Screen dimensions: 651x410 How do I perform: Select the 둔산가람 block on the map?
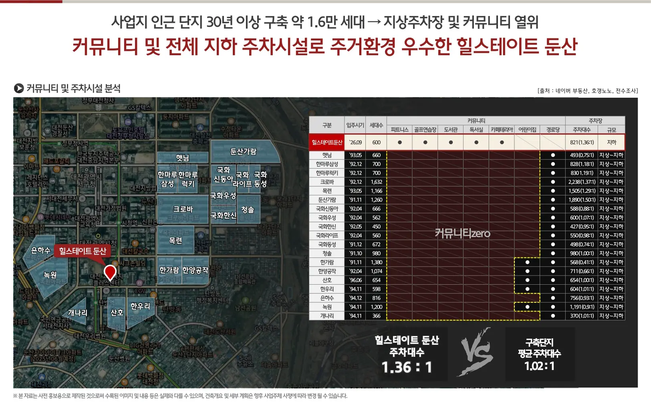tap(243, 152)
